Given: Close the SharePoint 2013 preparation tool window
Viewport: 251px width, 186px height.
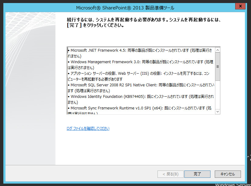Looking at the screenshot, I should (240, 6).
